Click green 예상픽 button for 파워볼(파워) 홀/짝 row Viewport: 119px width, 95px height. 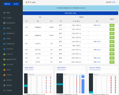click(112, 34)
